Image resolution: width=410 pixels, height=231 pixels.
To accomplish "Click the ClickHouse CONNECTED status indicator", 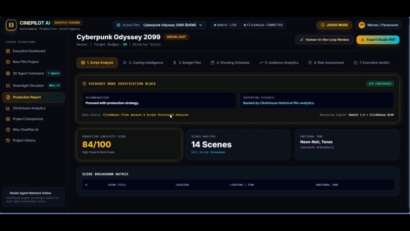I will click(263, 25).
